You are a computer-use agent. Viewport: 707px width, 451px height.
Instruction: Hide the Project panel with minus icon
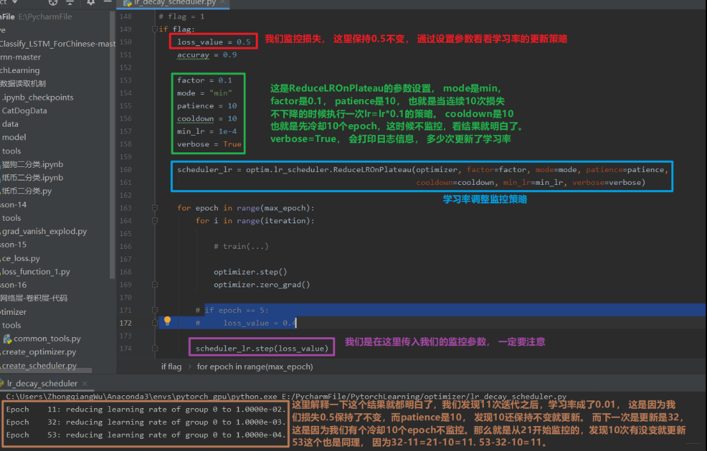point(107,3)
